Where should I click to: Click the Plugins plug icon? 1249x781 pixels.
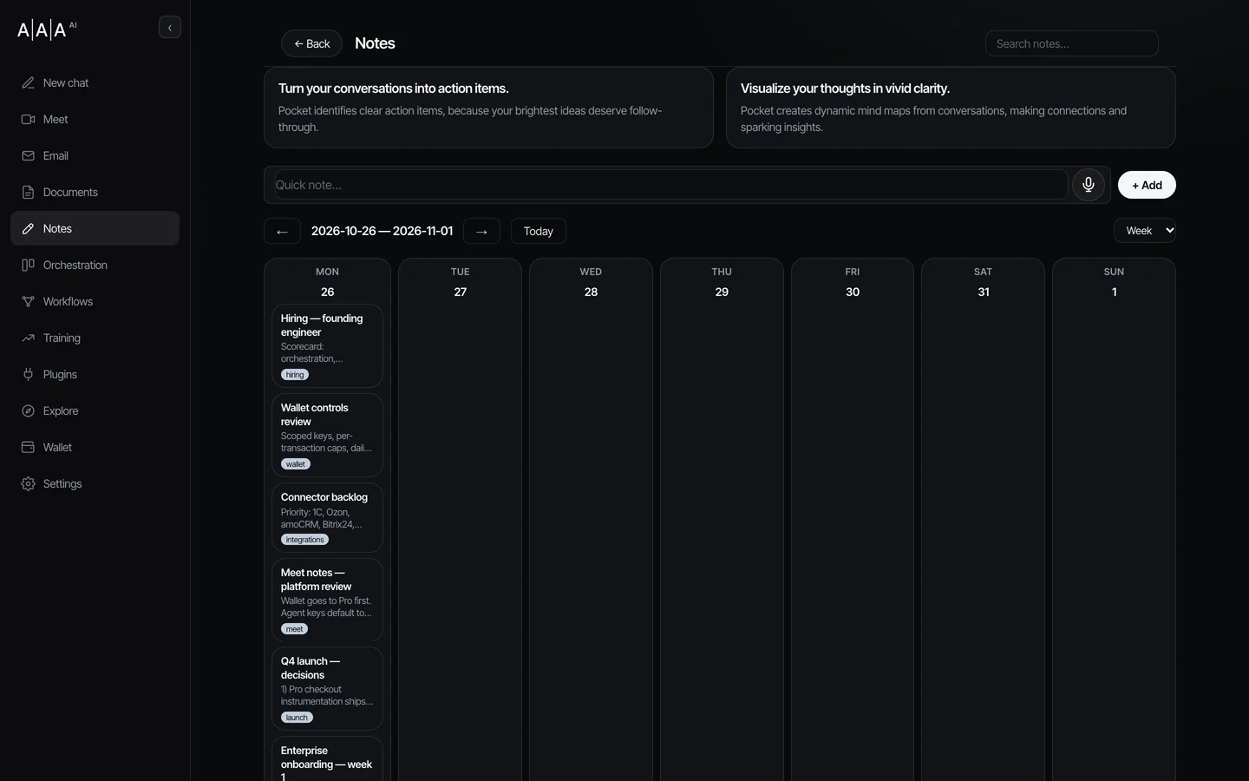coord(28,375)
